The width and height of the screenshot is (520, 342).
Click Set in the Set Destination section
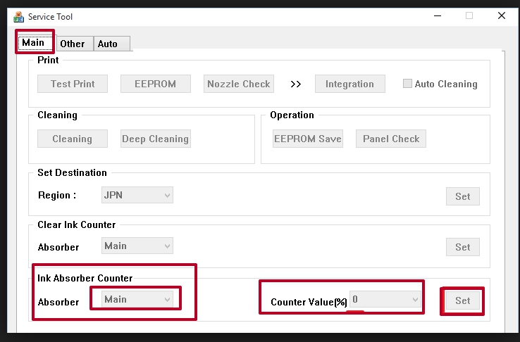(x=462, y=196)
